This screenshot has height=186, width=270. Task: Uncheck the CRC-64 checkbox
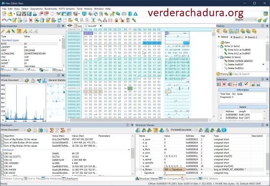(2, 166)
